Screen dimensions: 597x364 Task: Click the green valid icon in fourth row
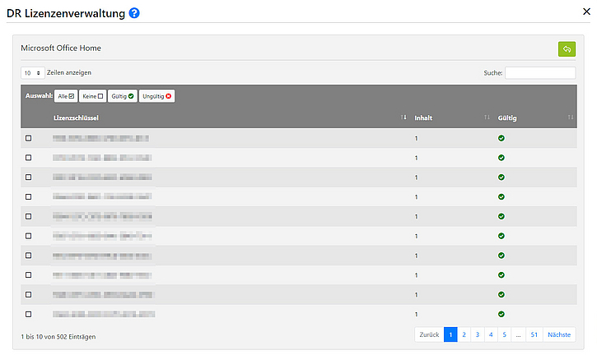tap(501, 197)
